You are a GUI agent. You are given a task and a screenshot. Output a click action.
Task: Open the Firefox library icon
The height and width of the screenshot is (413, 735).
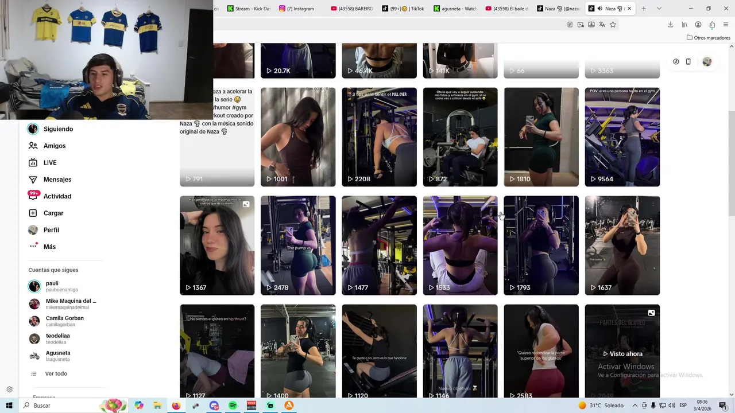click(x=684, y=25)
